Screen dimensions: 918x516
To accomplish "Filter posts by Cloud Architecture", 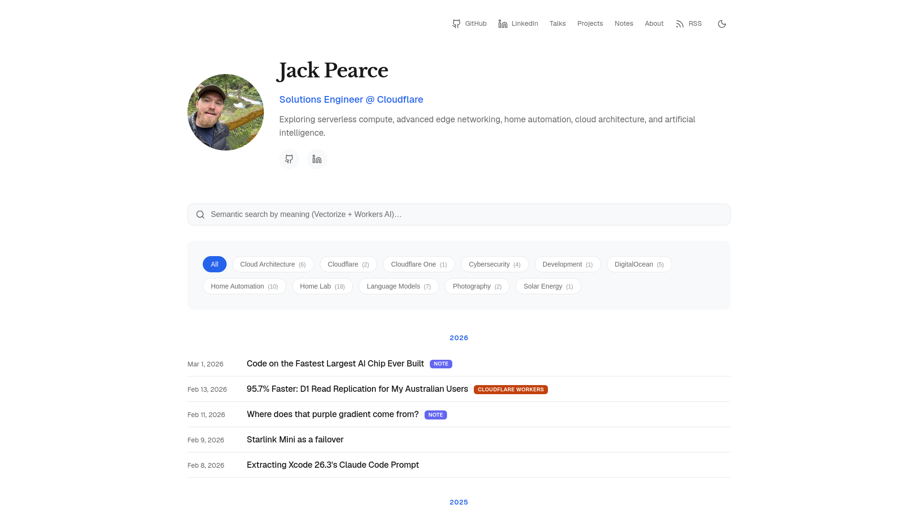I will pyautogui.click(x=273, y=264).
